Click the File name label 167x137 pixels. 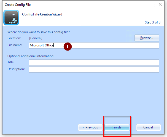pos(15,45)
